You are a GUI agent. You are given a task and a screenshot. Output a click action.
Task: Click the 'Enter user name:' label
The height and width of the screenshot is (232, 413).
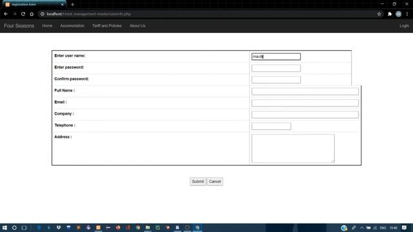tap(70, 56)
